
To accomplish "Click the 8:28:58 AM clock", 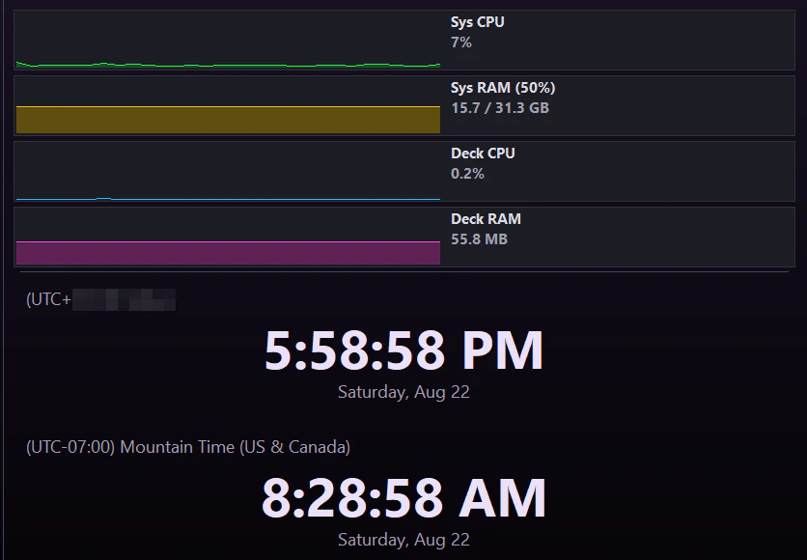I will 403,498.
